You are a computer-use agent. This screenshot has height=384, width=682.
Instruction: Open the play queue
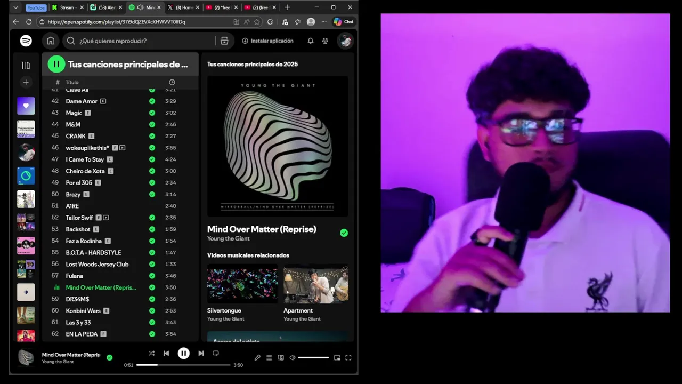pos(269,358)
